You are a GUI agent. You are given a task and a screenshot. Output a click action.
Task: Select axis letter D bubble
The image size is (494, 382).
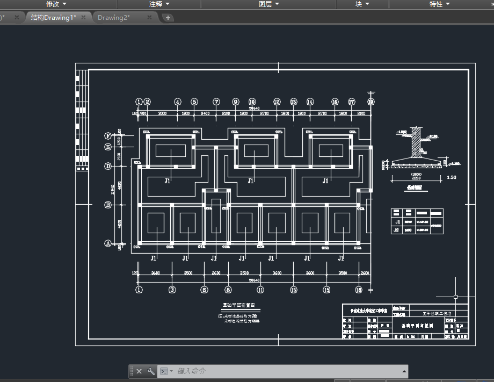(x=108, y=166)
